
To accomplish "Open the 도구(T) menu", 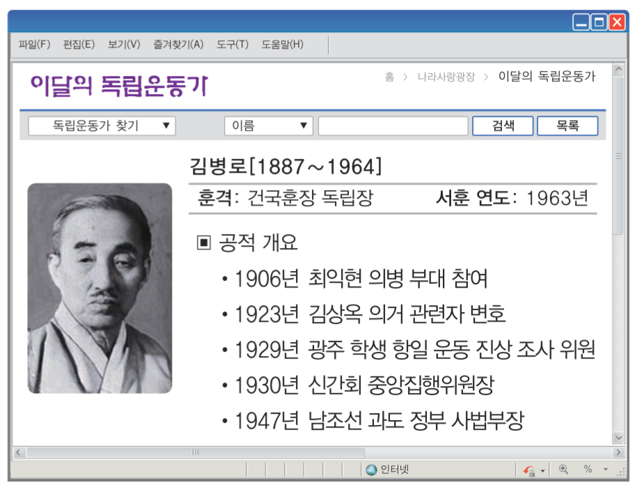I will (x=233, y=43).
